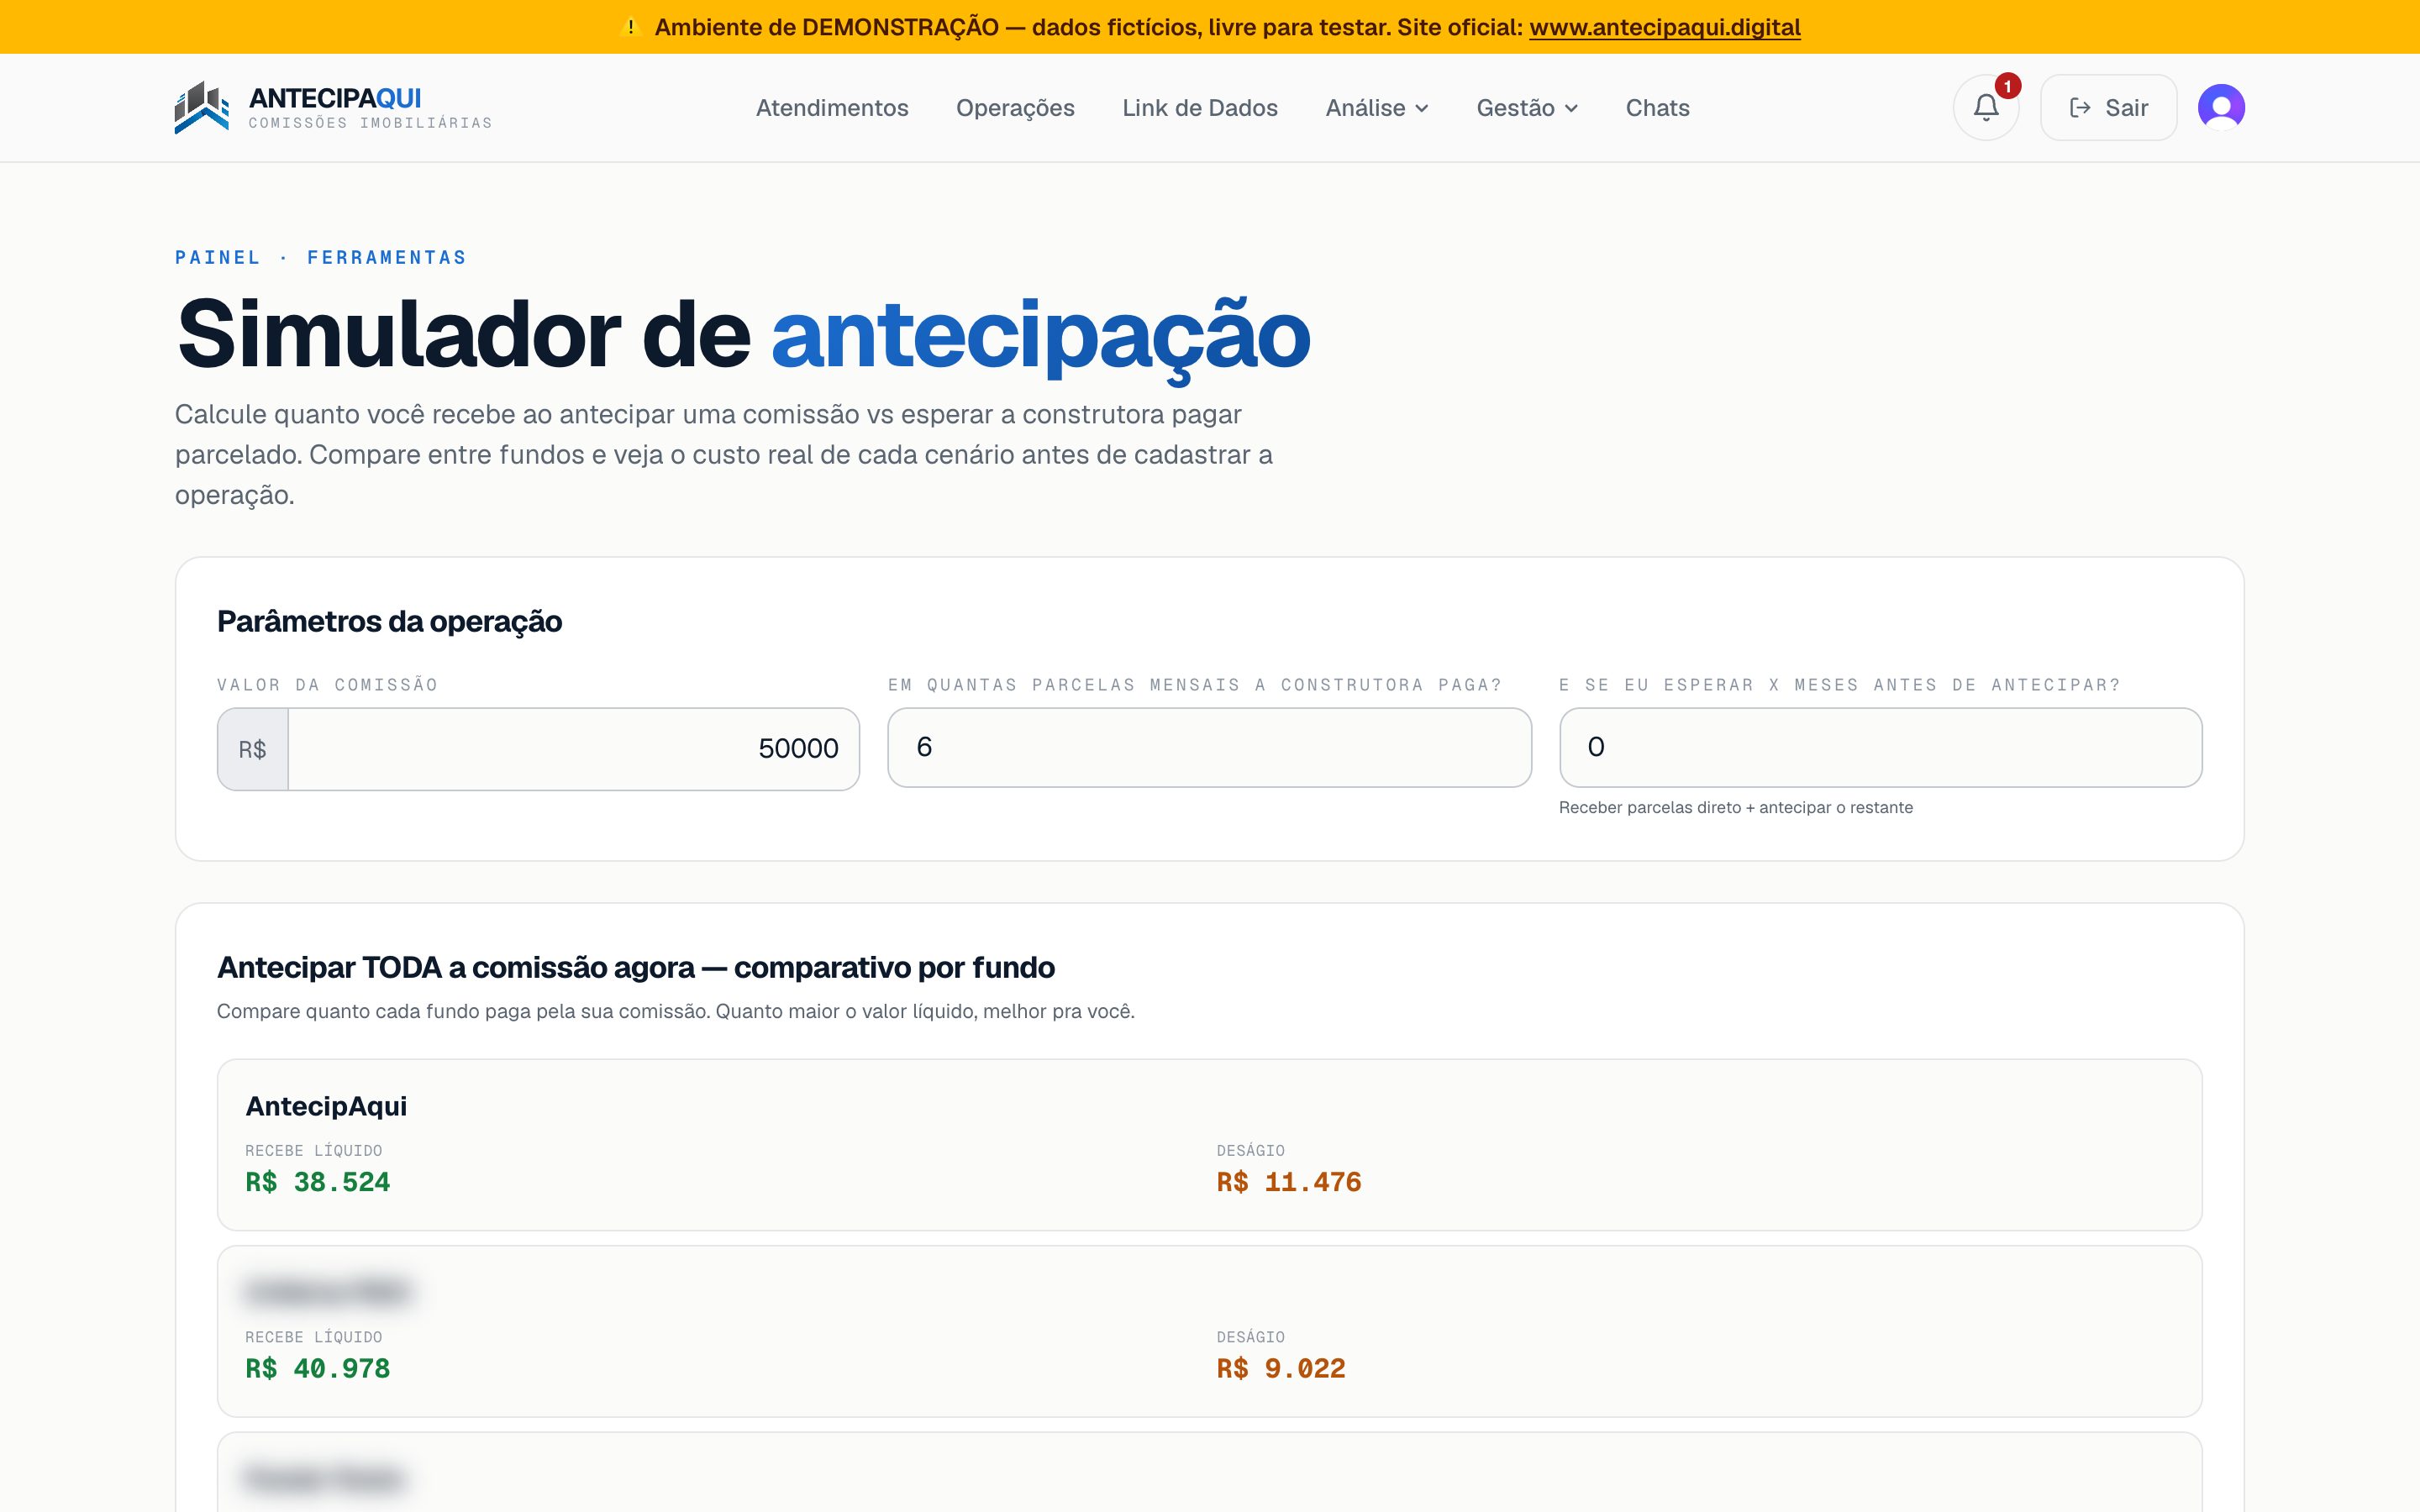Focus the esperar X meses input
Viewport: 2420px width, 1512px height.
click(x=1880, y=747)
